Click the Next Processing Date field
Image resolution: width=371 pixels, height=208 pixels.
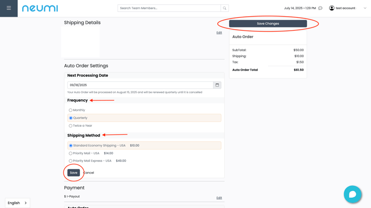pos(140,85)
